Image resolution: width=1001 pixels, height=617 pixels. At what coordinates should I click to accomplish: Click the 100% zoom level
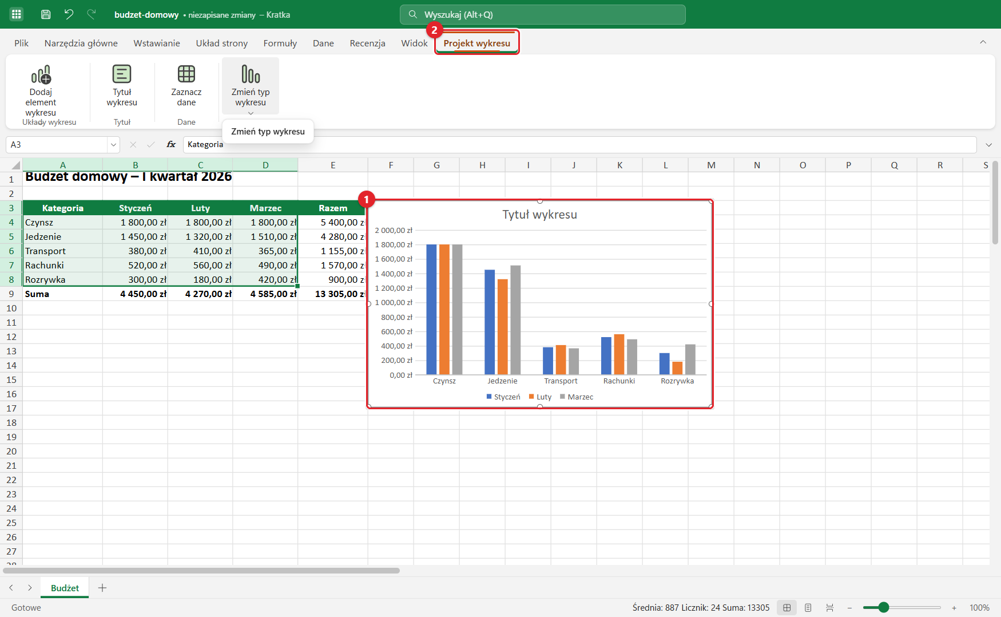979,608
